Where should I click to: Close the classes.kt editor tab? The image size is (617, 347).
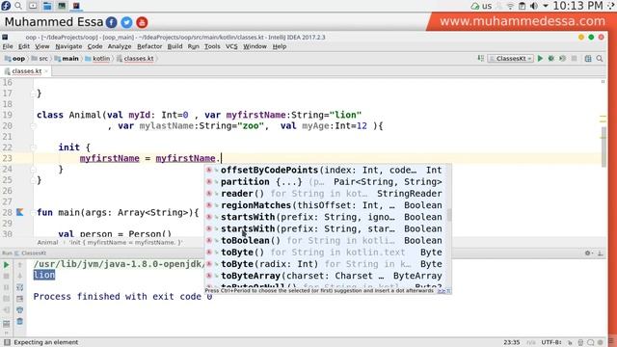coord(46,71)
